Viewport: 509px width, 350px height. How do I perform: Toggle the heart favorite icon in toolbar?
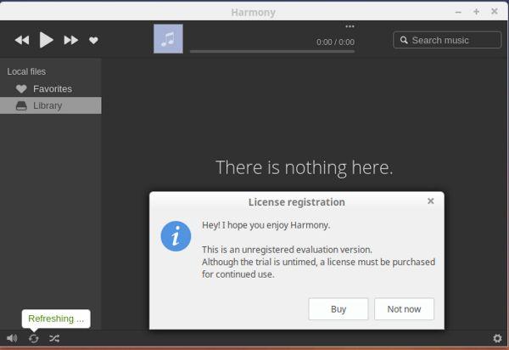93,40
